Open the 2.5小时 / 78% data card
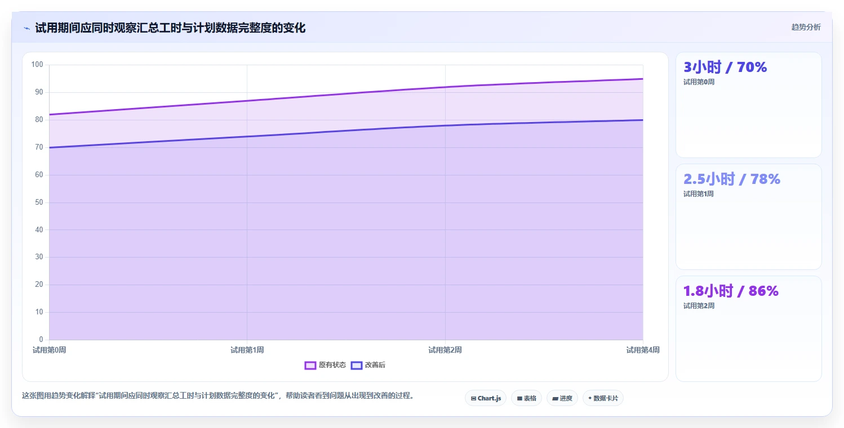This screenshot has width=844, height=428. [x=749, y=217]
